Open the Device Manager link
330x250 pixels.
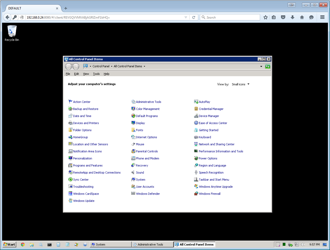tap(209, 116)
